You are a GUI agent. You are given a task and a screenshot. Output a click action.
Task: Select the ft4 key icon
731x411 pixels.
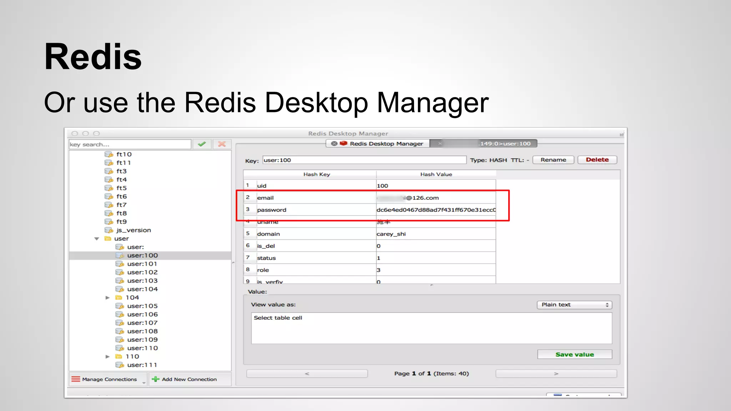pos(109,179)
